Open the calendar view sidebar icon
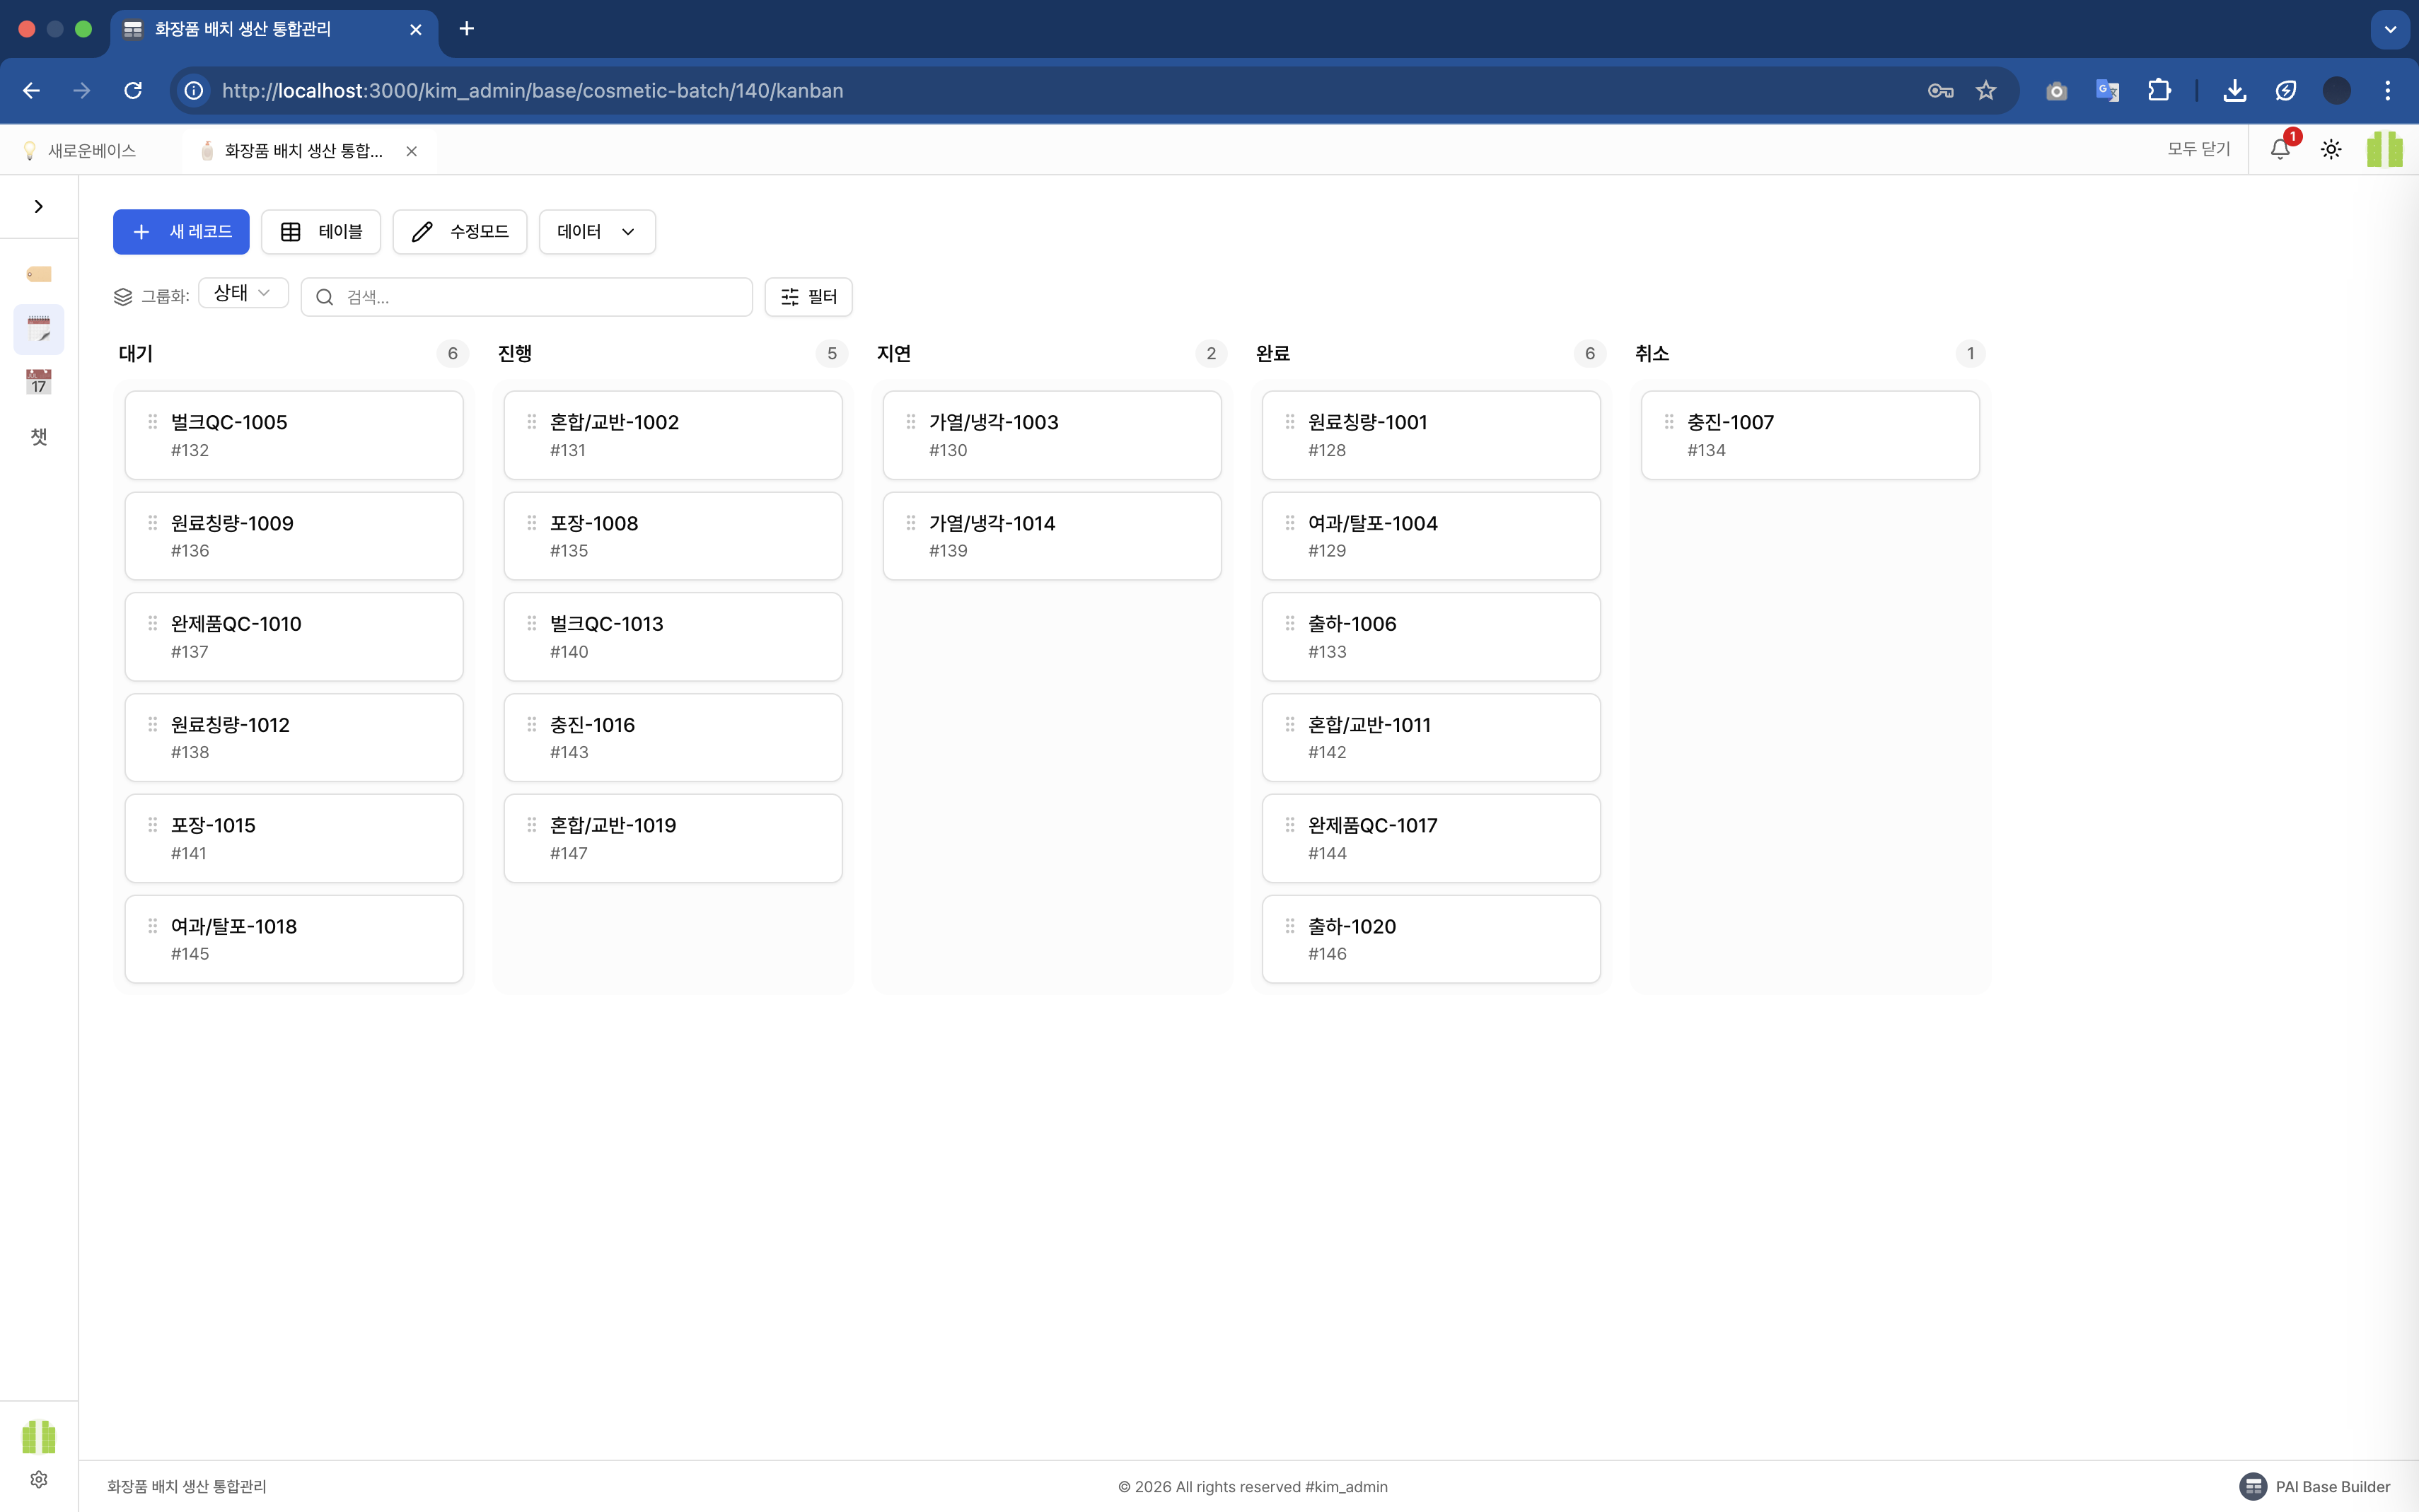The width and height of the screenshot is (2419, 1512). (x=38, y=382)
